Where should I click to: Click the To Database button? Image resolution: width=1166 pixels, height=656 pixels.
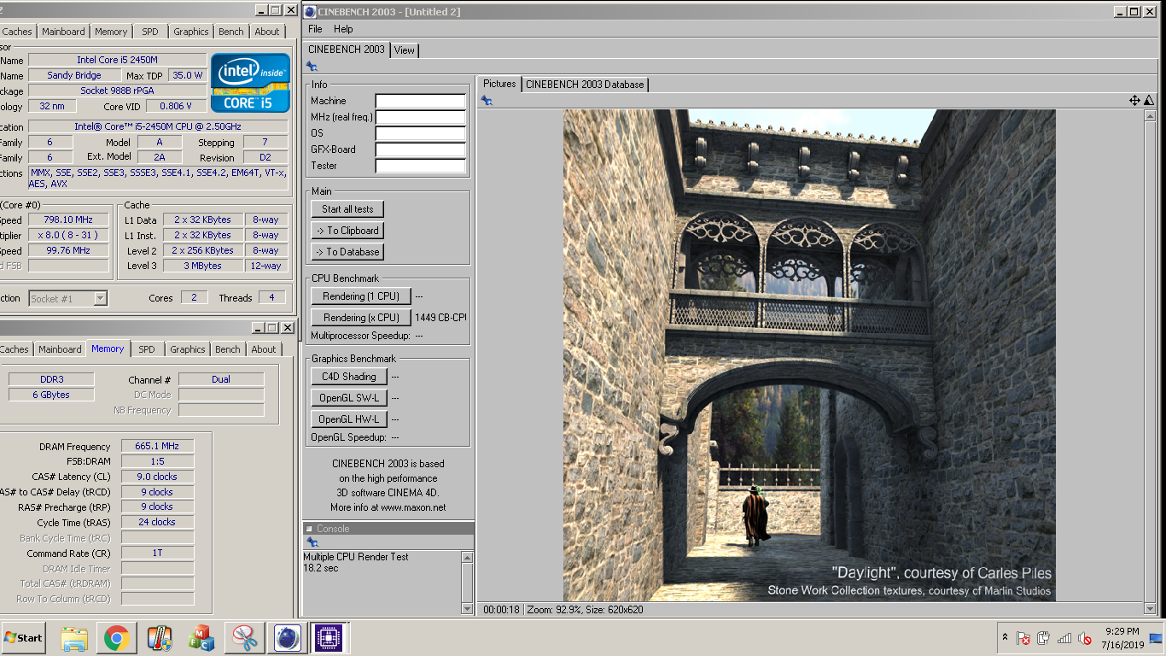pos(347,252)
